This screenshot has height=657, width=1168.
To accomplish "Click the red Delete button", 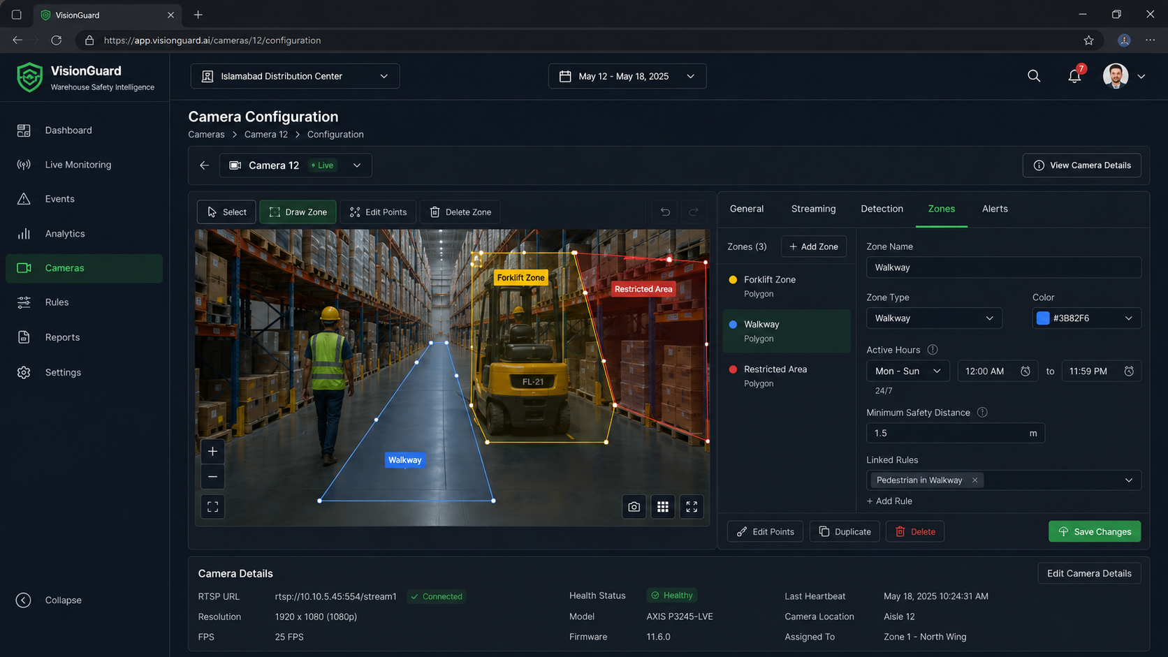I will [915, 531].
